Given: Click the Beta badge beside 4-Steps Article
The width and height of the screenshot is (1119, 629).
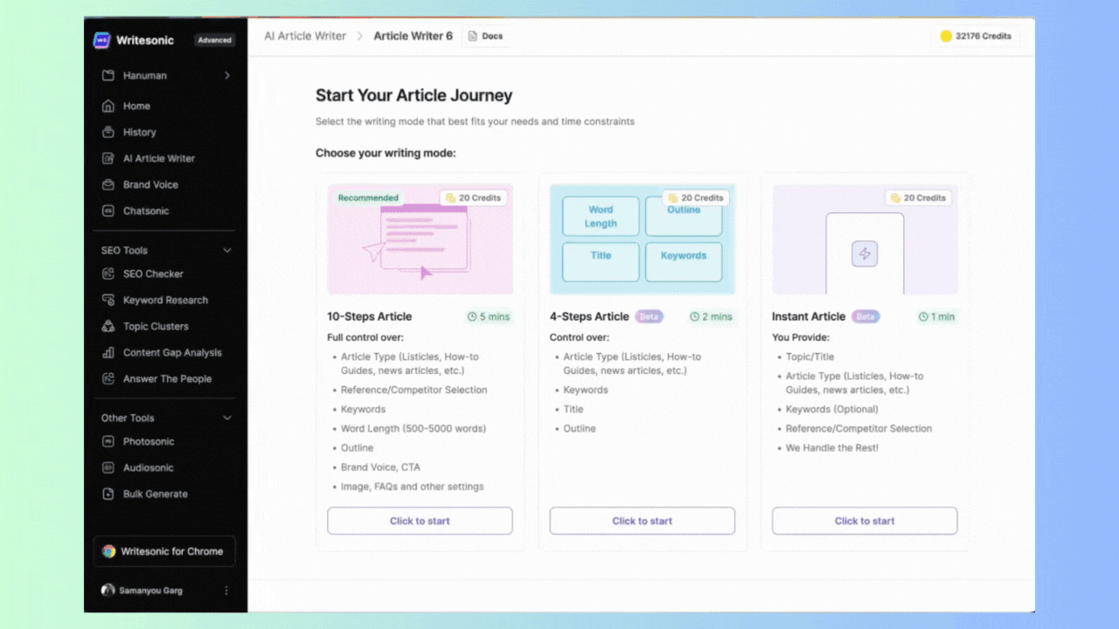Looking at the screenshot, I should [649, 316].
